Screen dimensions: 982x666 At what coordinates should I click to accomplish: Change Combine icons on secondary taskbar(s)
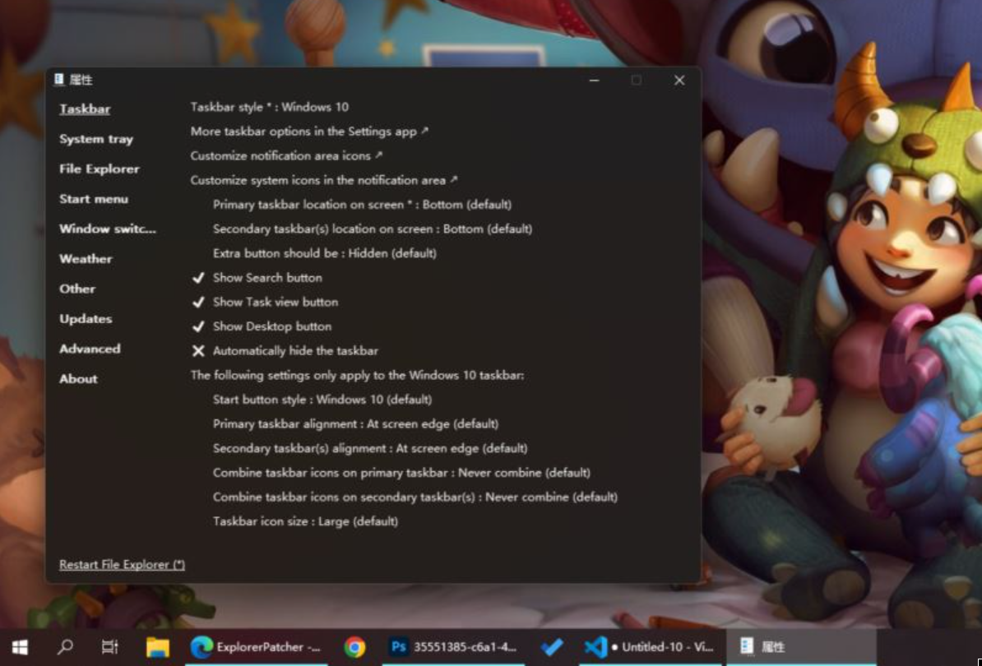point(415,497)
